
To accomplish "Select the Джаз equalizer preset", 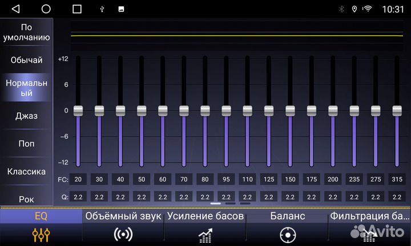I will 26,116.
